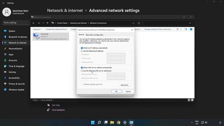Tick Validate settings upon exit checkbox

(83, 84)
